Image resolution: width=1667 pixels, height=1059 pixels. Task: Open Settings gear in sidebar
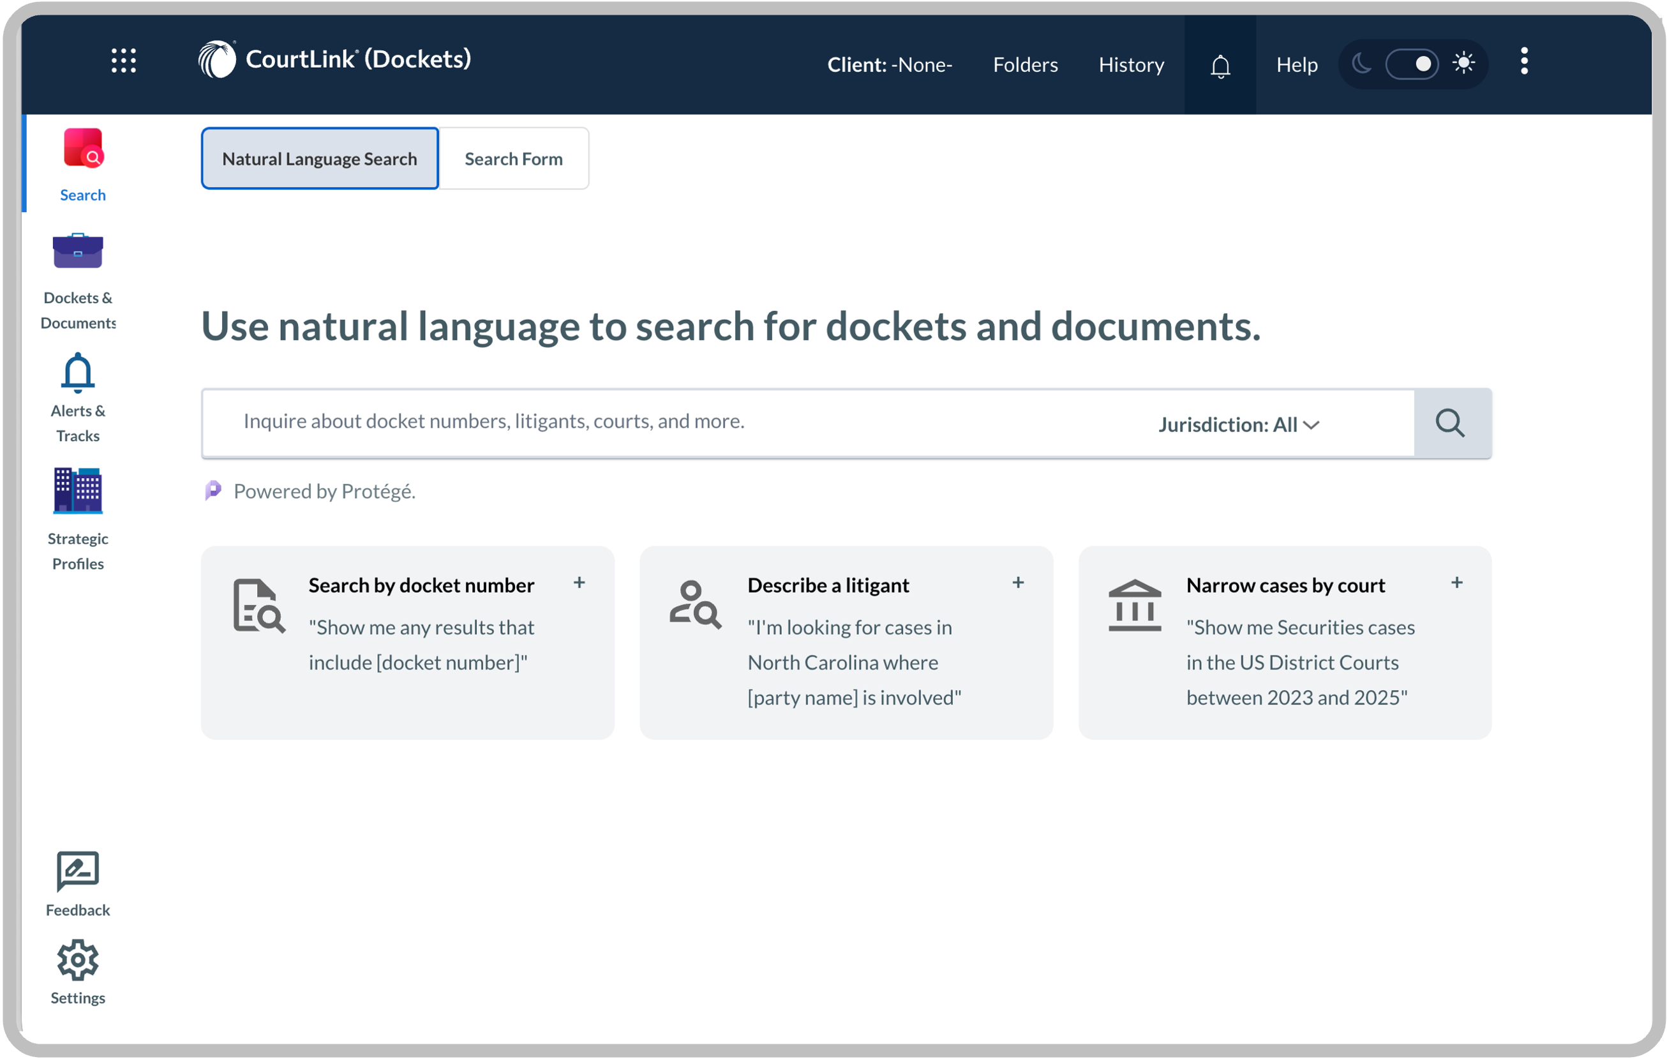77,960
